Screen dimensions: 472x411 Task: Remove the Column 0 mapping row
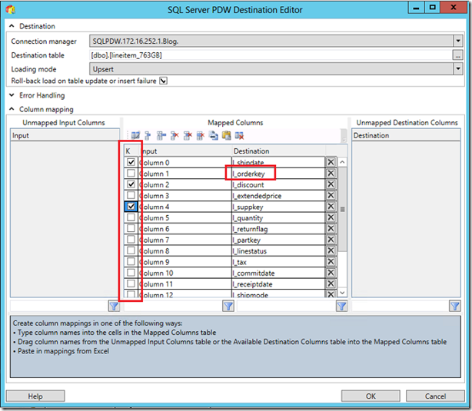click(331, 163)
